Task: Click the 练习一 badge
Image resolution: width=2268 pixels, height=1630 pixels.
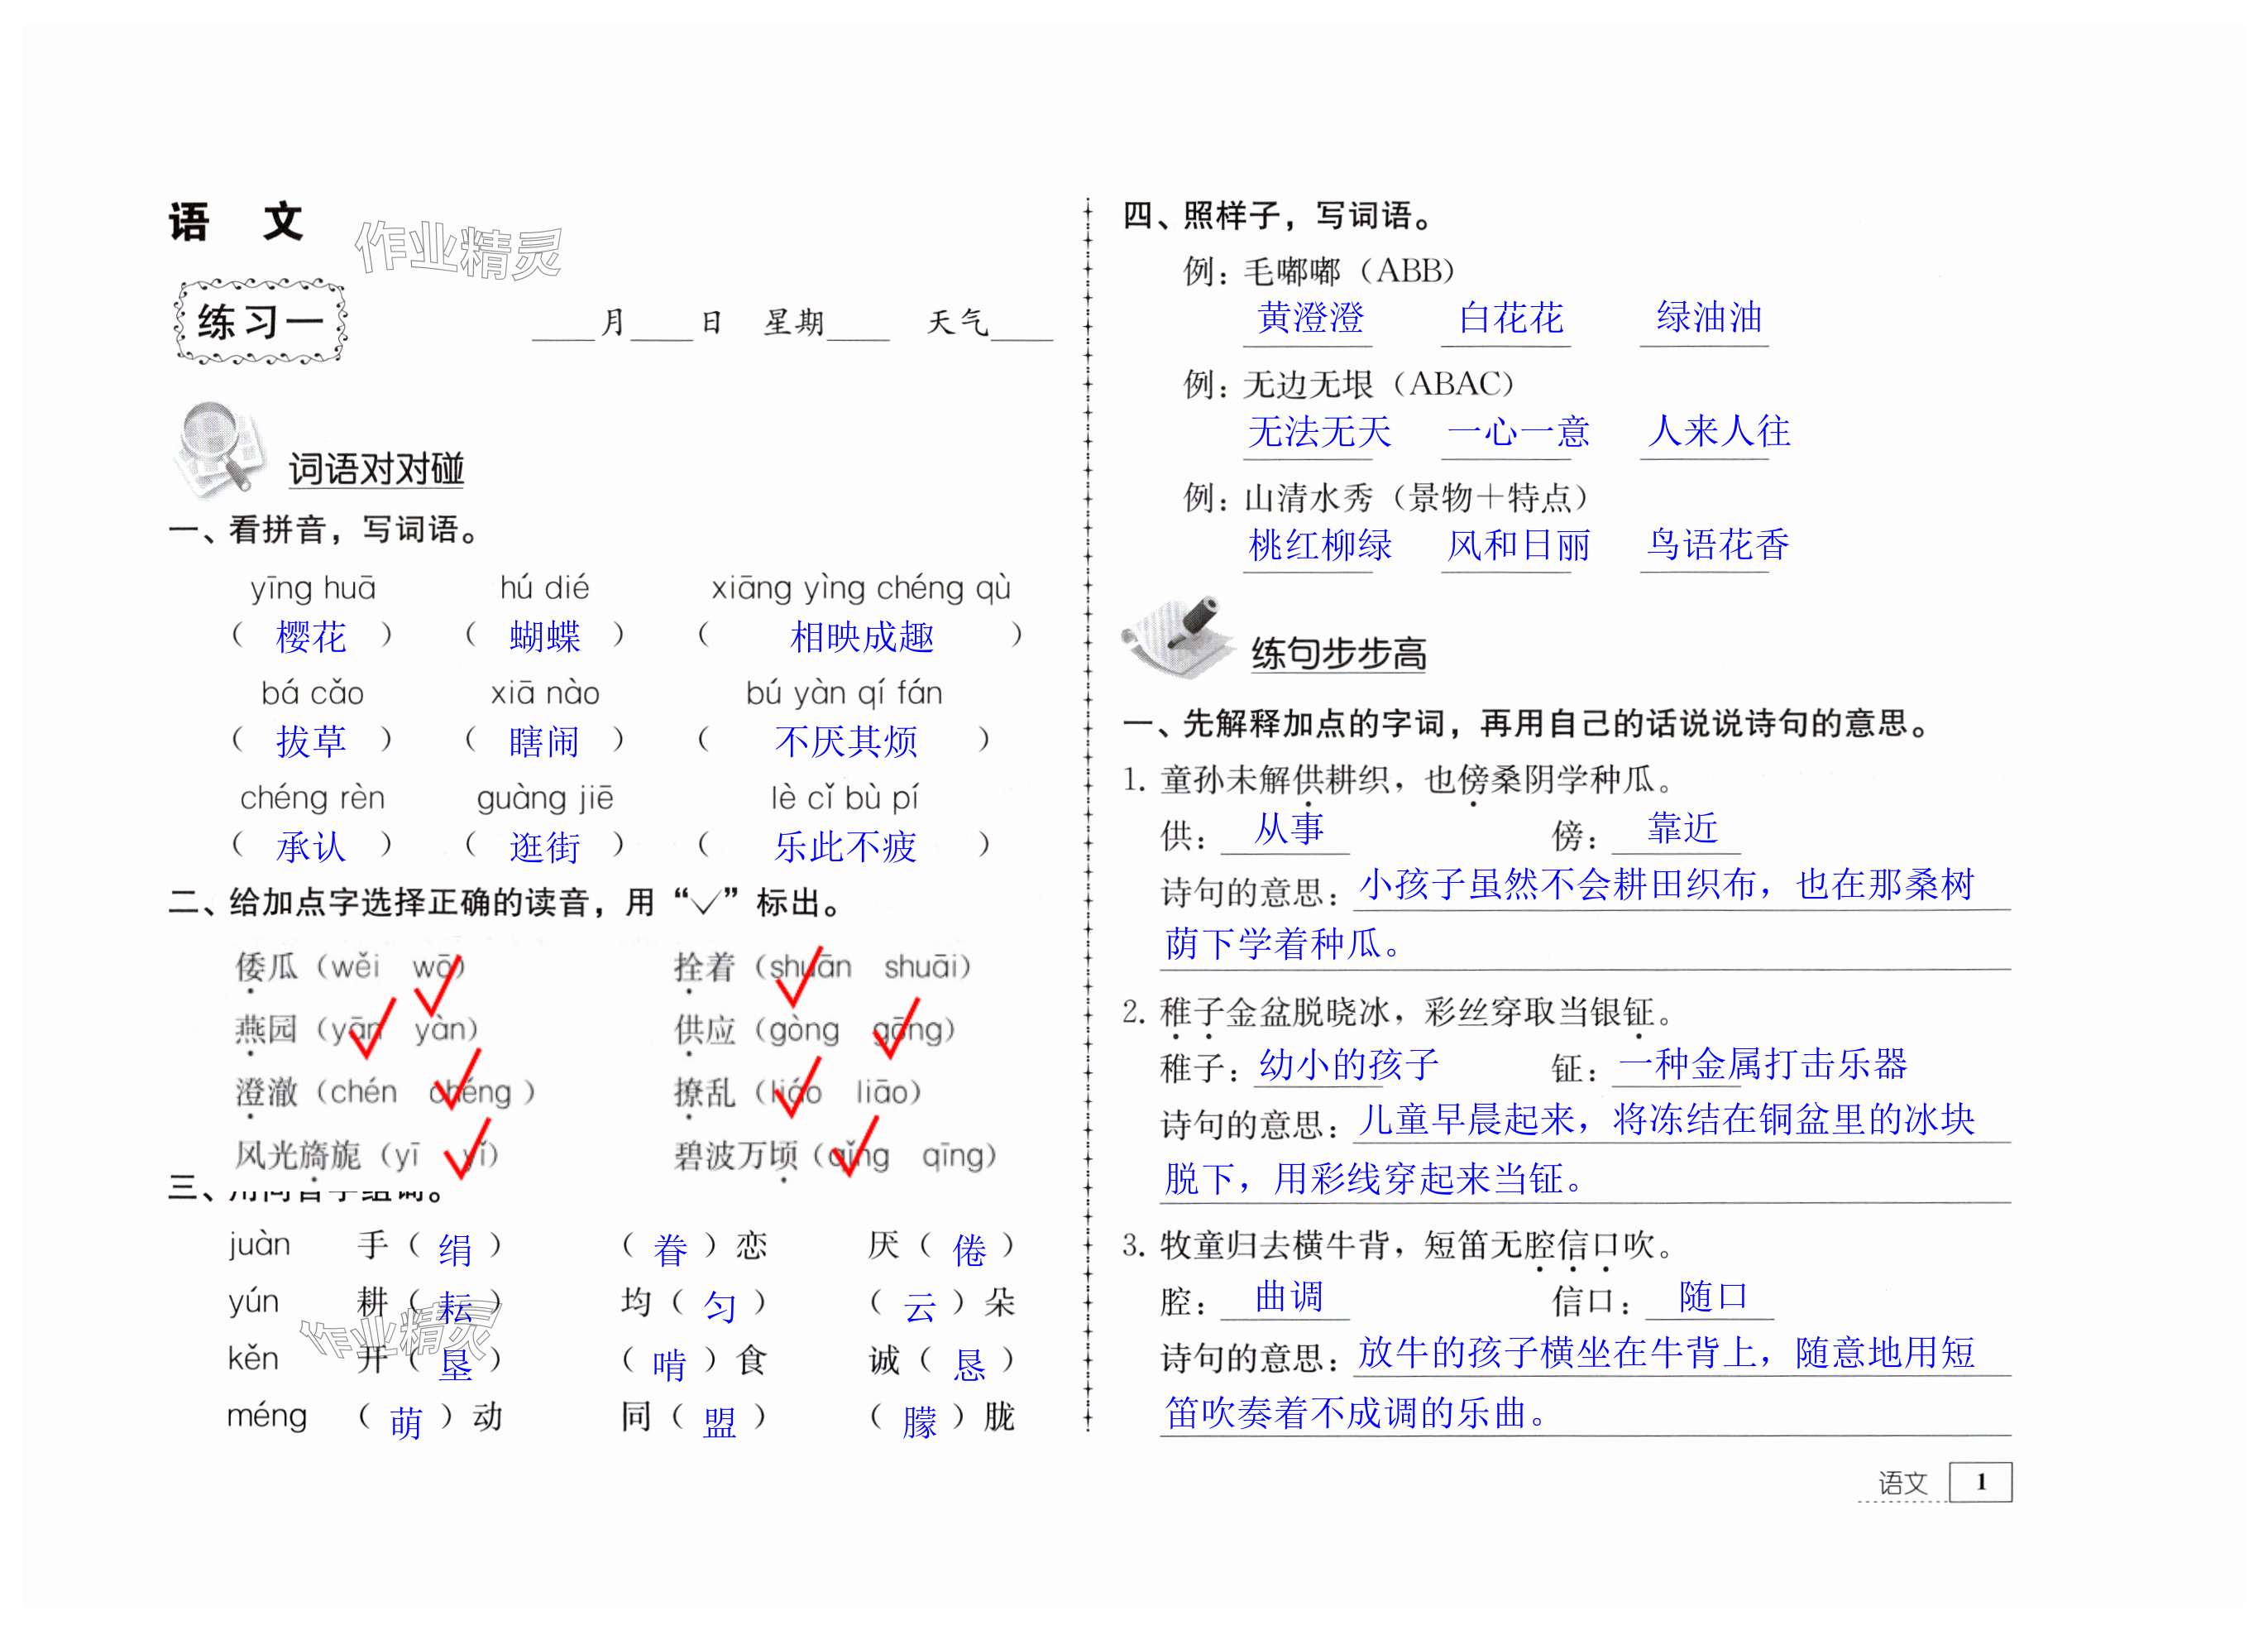Action: click(260, 321)
